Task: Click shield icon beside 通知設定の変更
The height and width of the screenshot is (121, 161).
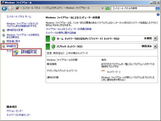Action: 4,30
